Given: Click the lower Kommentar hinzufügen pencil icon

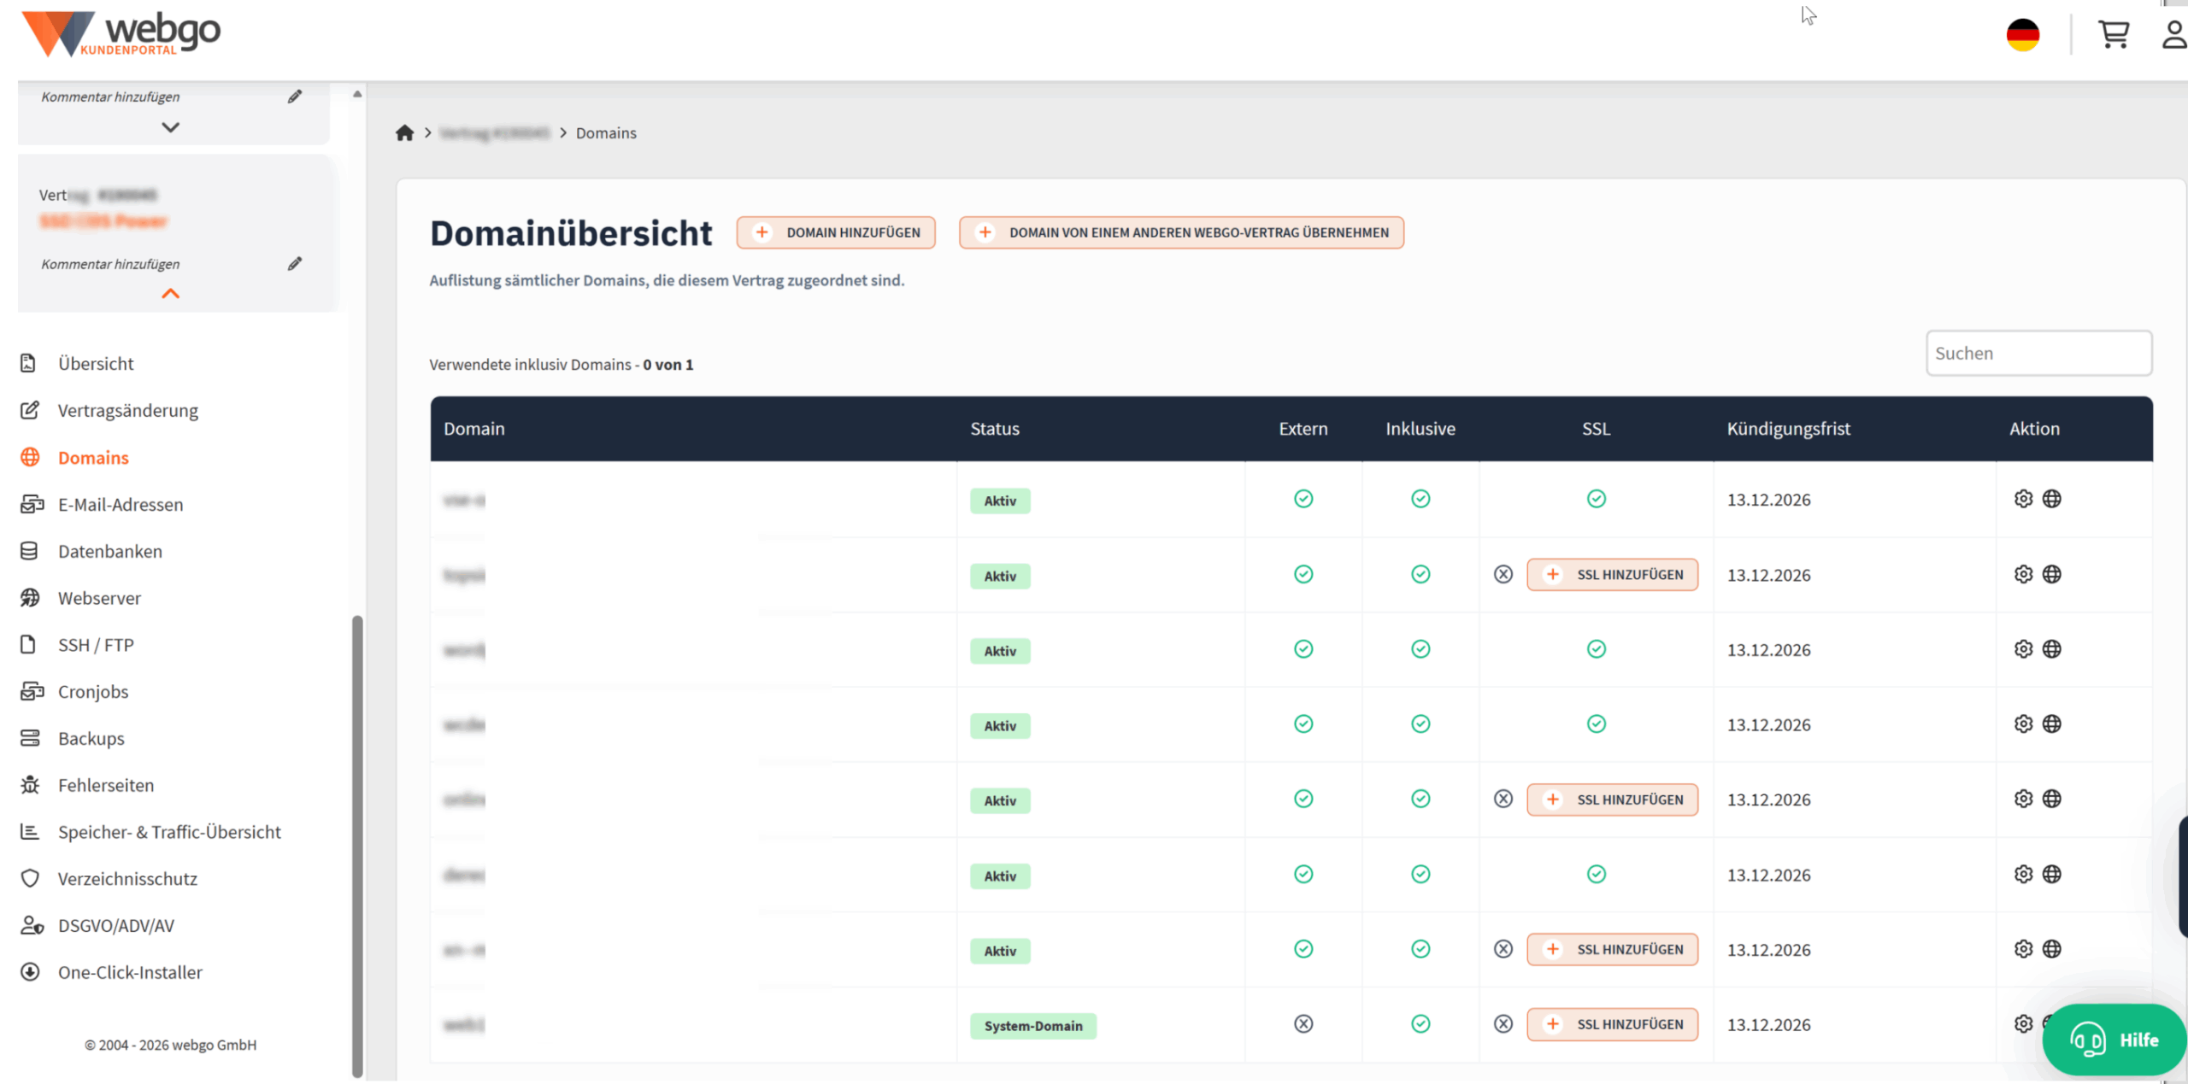Looking at the screenshot, I should (295, 264).
